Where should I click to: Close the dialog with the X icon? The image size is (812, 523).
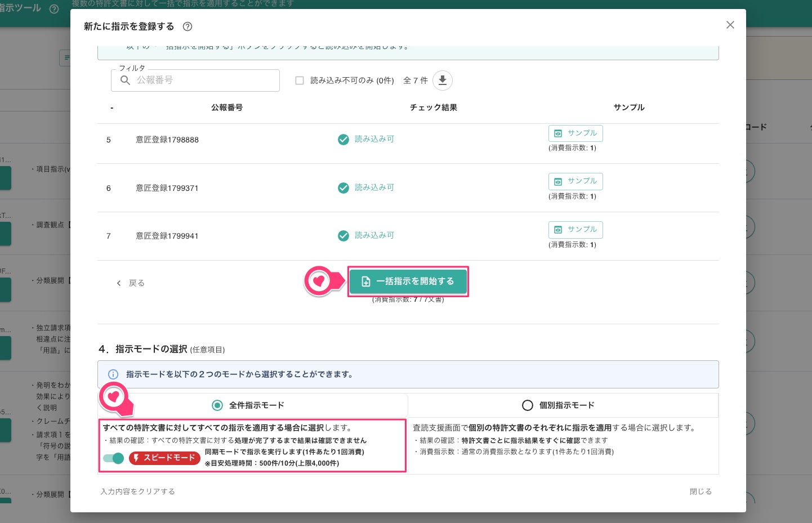click(x=730, y=25)
